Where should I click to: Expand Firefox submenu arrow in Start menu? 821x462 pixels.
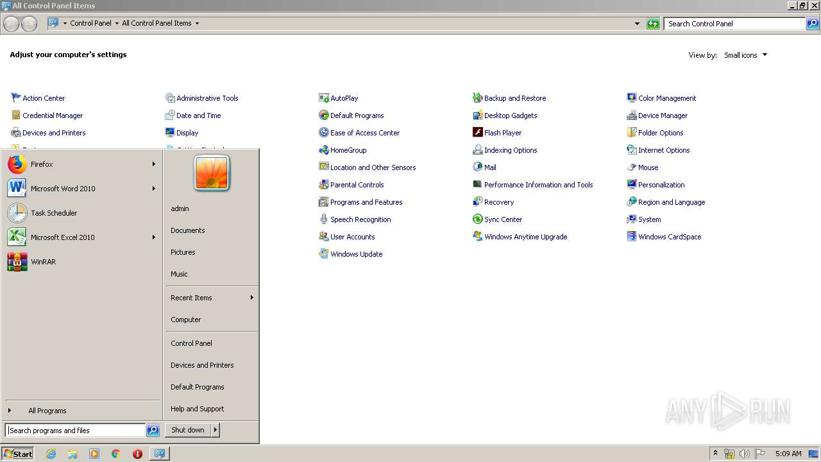pos(154,164)
